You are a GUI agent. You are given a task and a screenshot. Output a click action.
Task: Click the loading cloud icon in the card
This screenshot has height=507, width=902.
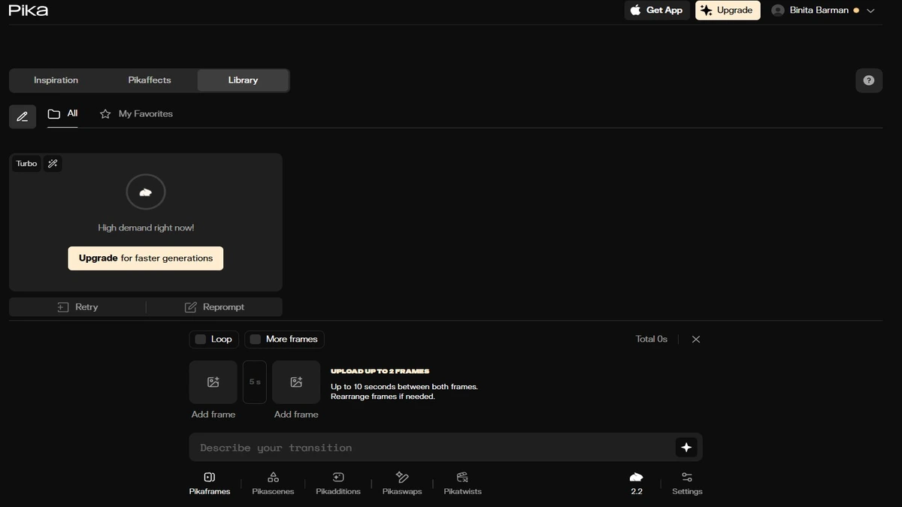coord(146,193)
